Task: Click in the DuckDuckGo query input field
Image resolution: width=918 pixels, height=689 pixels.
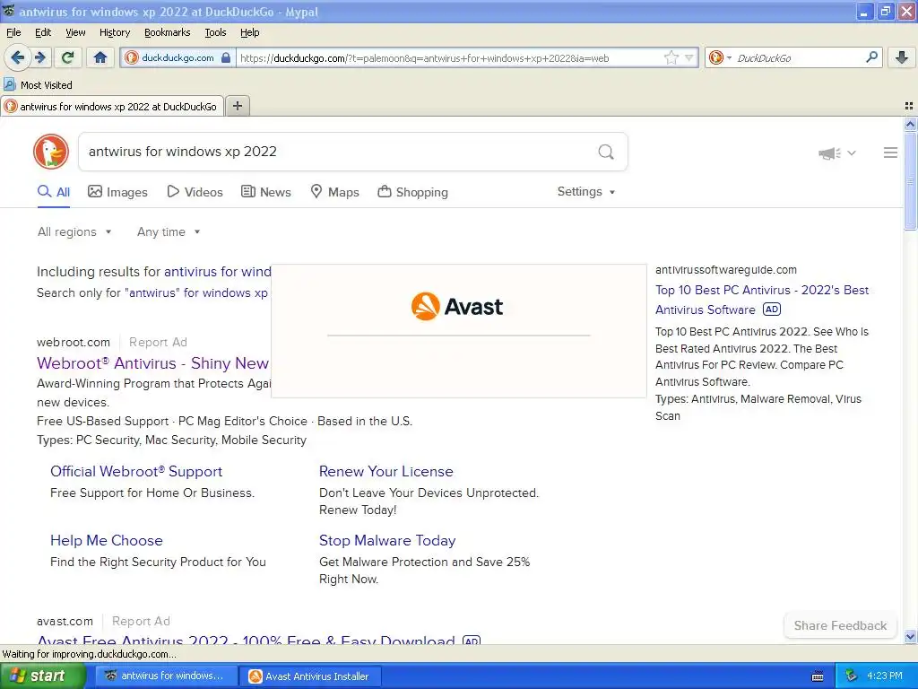Action: coord(340,152)
